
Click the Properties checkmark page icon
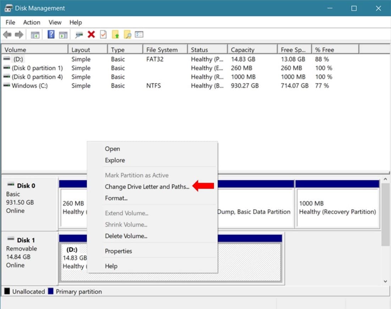(x=103, y=35)
